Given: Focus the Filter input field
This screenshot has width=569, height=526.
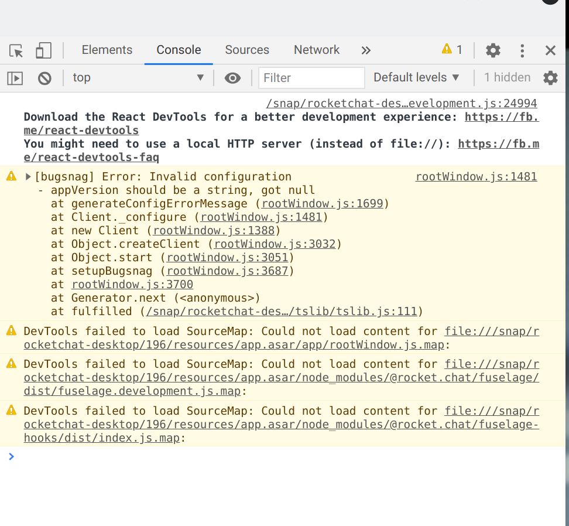Looking at the screenshot, I should click(311, 78).
